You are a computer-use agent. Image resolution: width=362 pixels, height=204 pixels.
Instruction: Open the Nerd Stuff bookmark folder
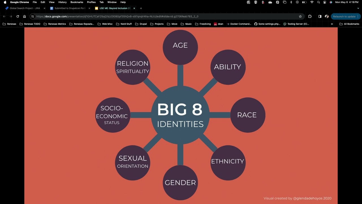(124, 24)
